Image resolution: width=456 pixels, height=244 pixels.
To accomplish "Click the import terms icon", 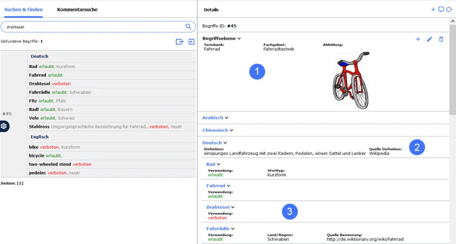I will pyautogui.click(x=191, y=41).
